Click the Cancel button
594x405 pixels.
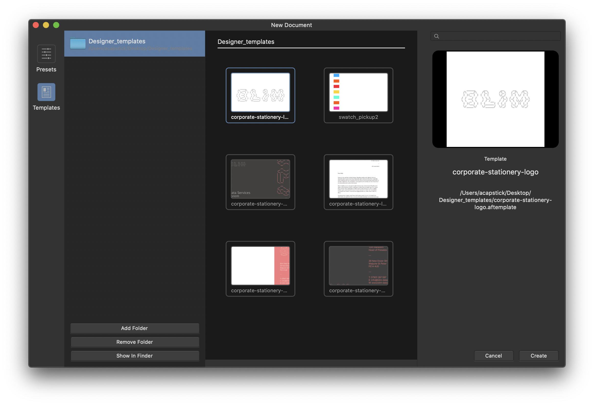tap(493, 356)
